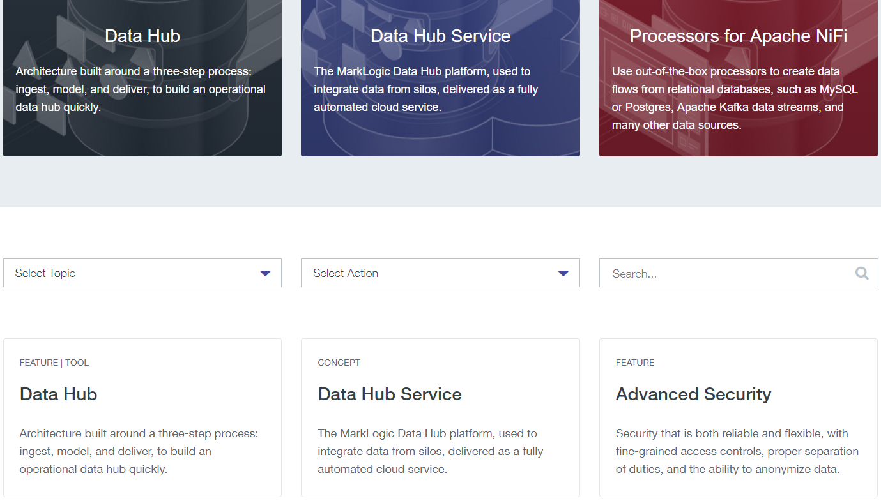The image size is (881, 501).
Task: Expand Select Topic using its chevron arrow
Action: coord(264,273)
